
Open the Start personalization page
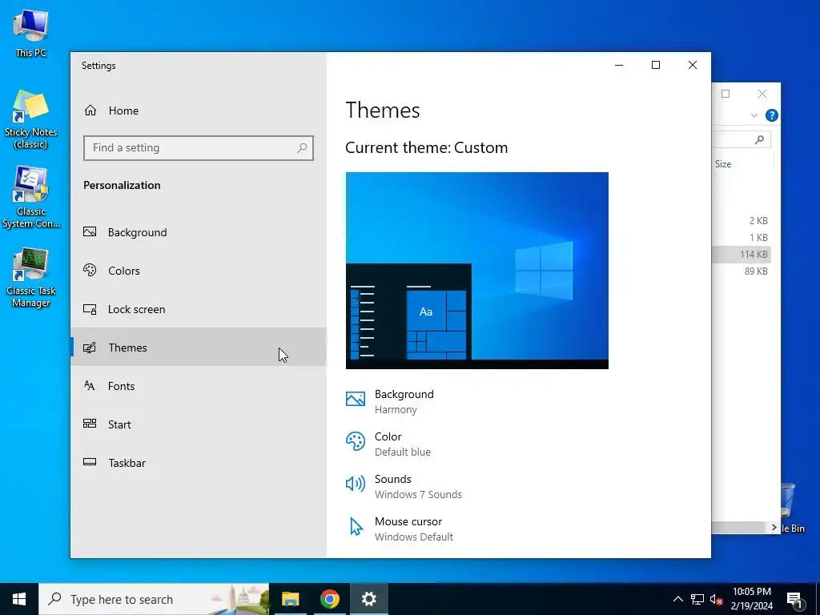pyautogui.click(x=199, y=424)
